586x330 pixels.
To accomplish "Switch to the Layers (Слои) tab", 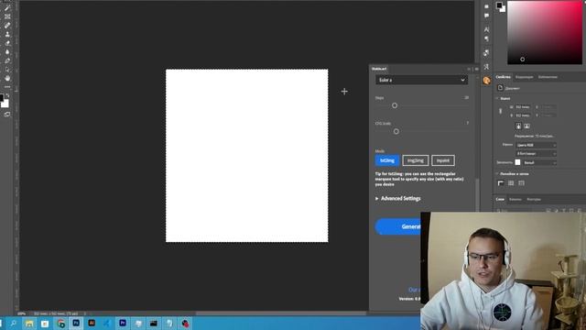I will tap(500, 200).
